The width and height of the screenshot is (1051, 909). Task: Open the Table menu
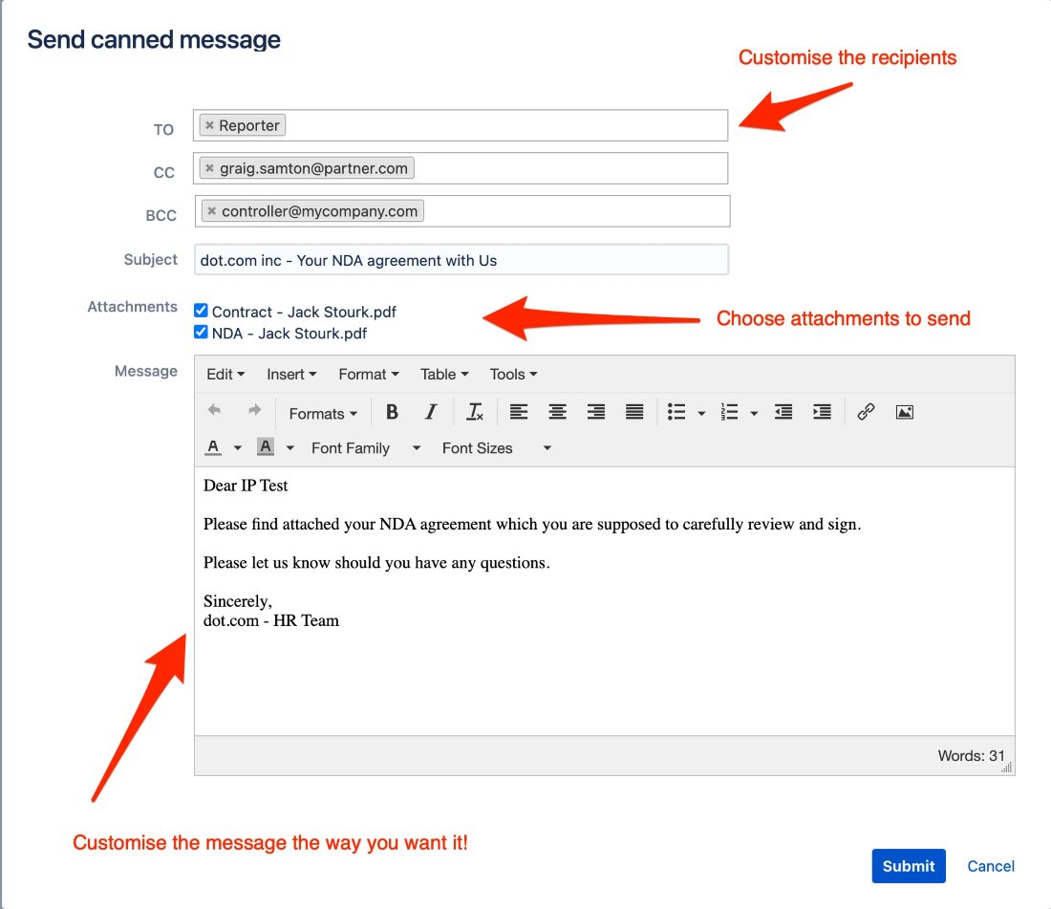click(444, 374)
